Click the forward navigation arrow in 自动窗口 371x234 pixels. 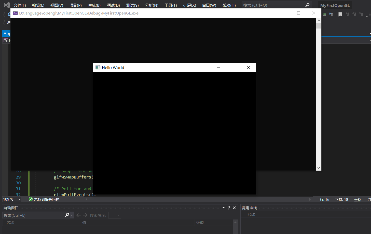click(x=85, y=215)
